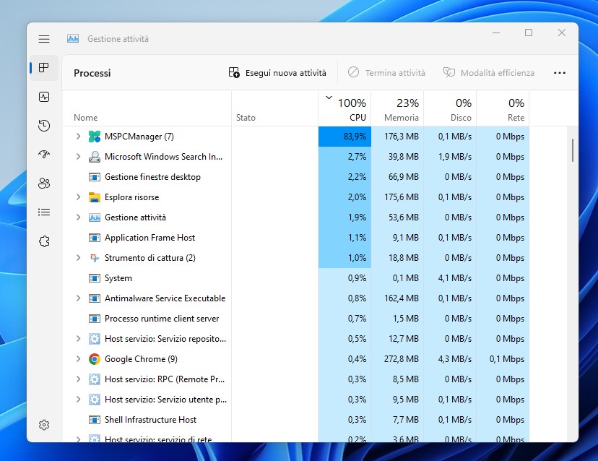Select the System process name
The width and height of the screenshot is (598, 461).
(x=118, y=278)
